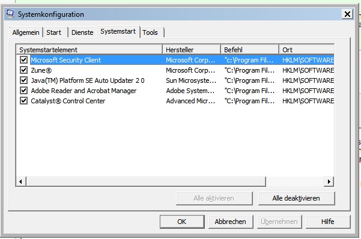Viewport: 361px width, 239px height.
Task: Select Adobe Reader and Acrobat Manager entry
Action: 83,91
